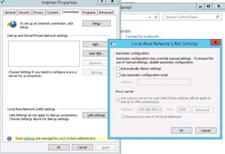The image size is (225, 154).
Task: Open the Programs tab
Action: tap(89, 13)
